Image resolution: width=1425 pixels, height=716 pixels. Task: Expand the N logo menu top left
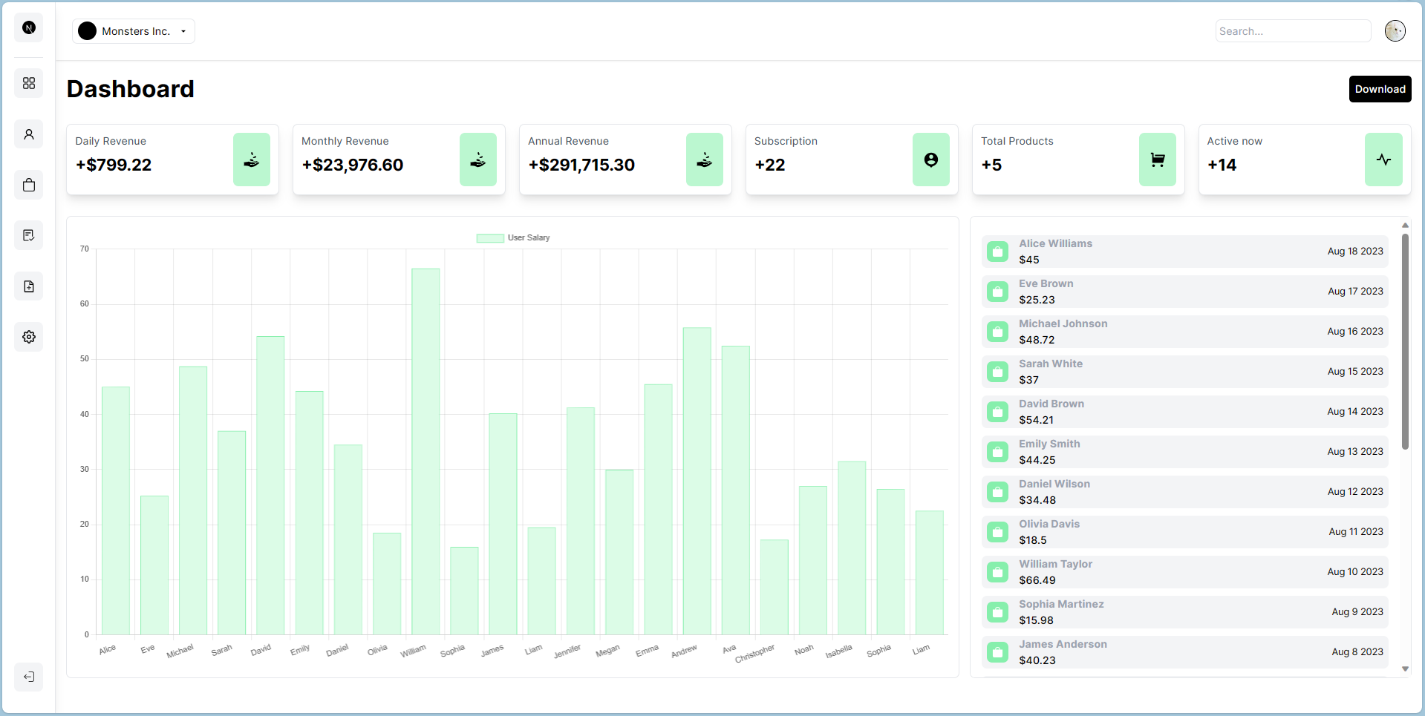29,27
